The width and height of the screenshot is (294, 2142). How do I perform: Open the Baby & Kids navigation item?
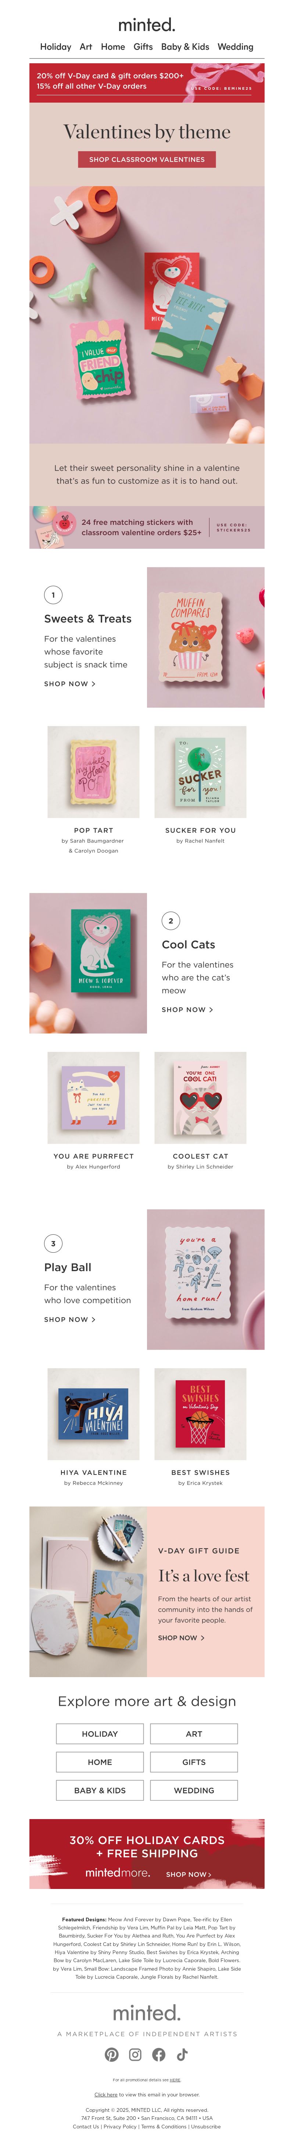(x=185, y=47)
